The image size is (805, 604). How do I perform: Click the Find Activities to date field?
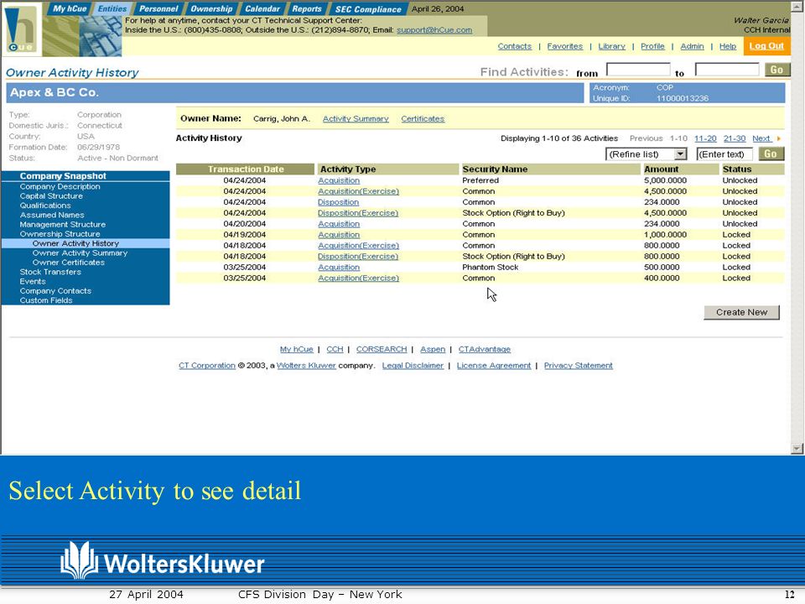point(727,70)
